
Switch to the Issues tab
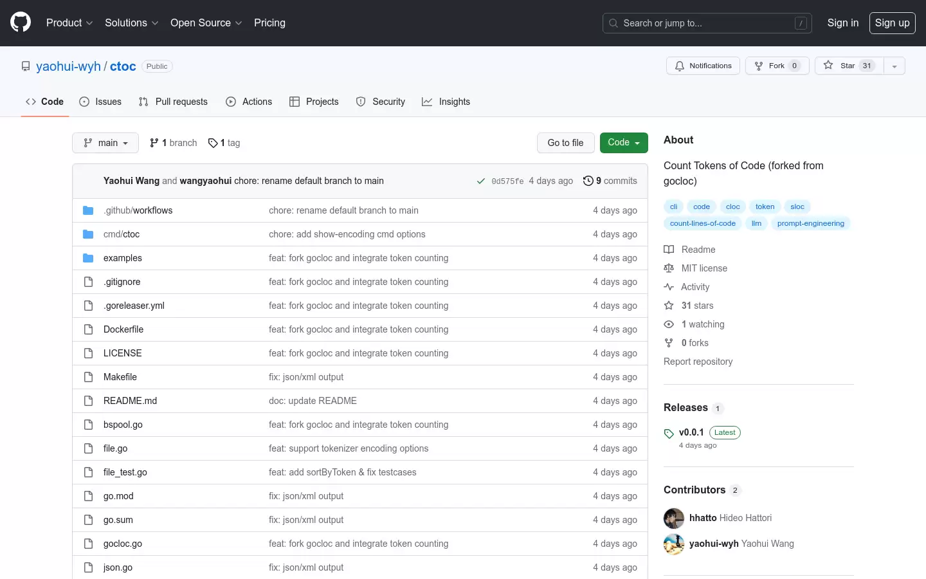[x=100, y=102]
